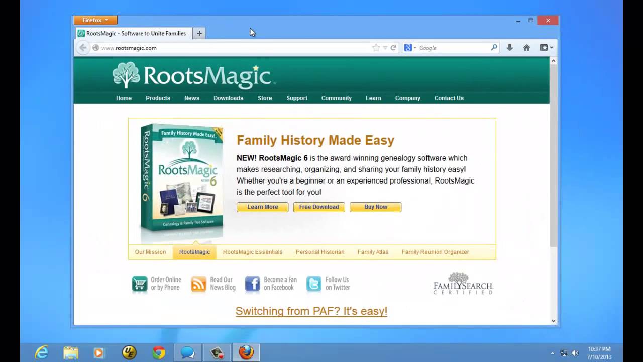643x362 pixels.
Task: Switch to the Firefox taskbar icon
Action: 246,353
